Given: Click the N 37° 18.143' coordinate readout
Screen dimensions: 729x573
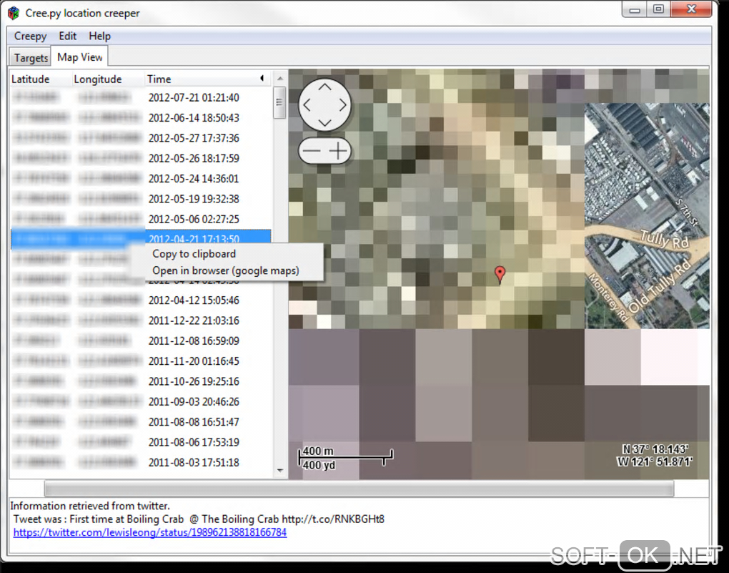Looking at the screenshot, I should coord(655,449).
